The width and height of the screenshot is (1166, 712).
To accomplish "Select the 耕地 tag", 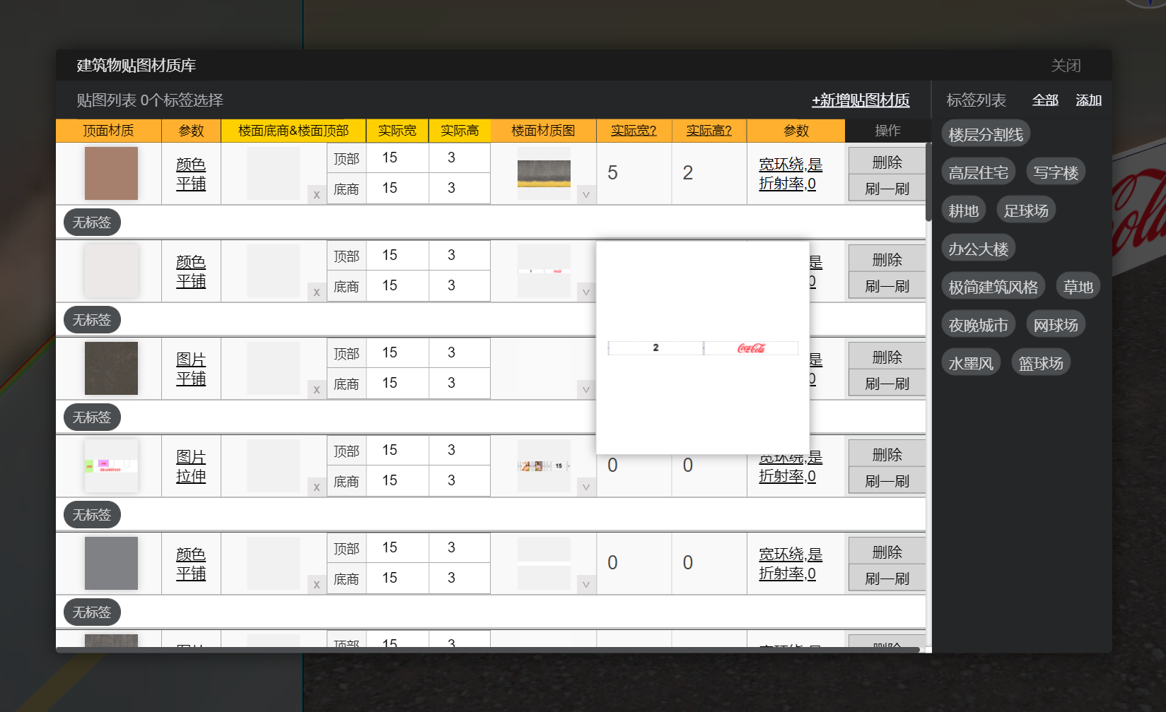I will click(x=964, y=210).
